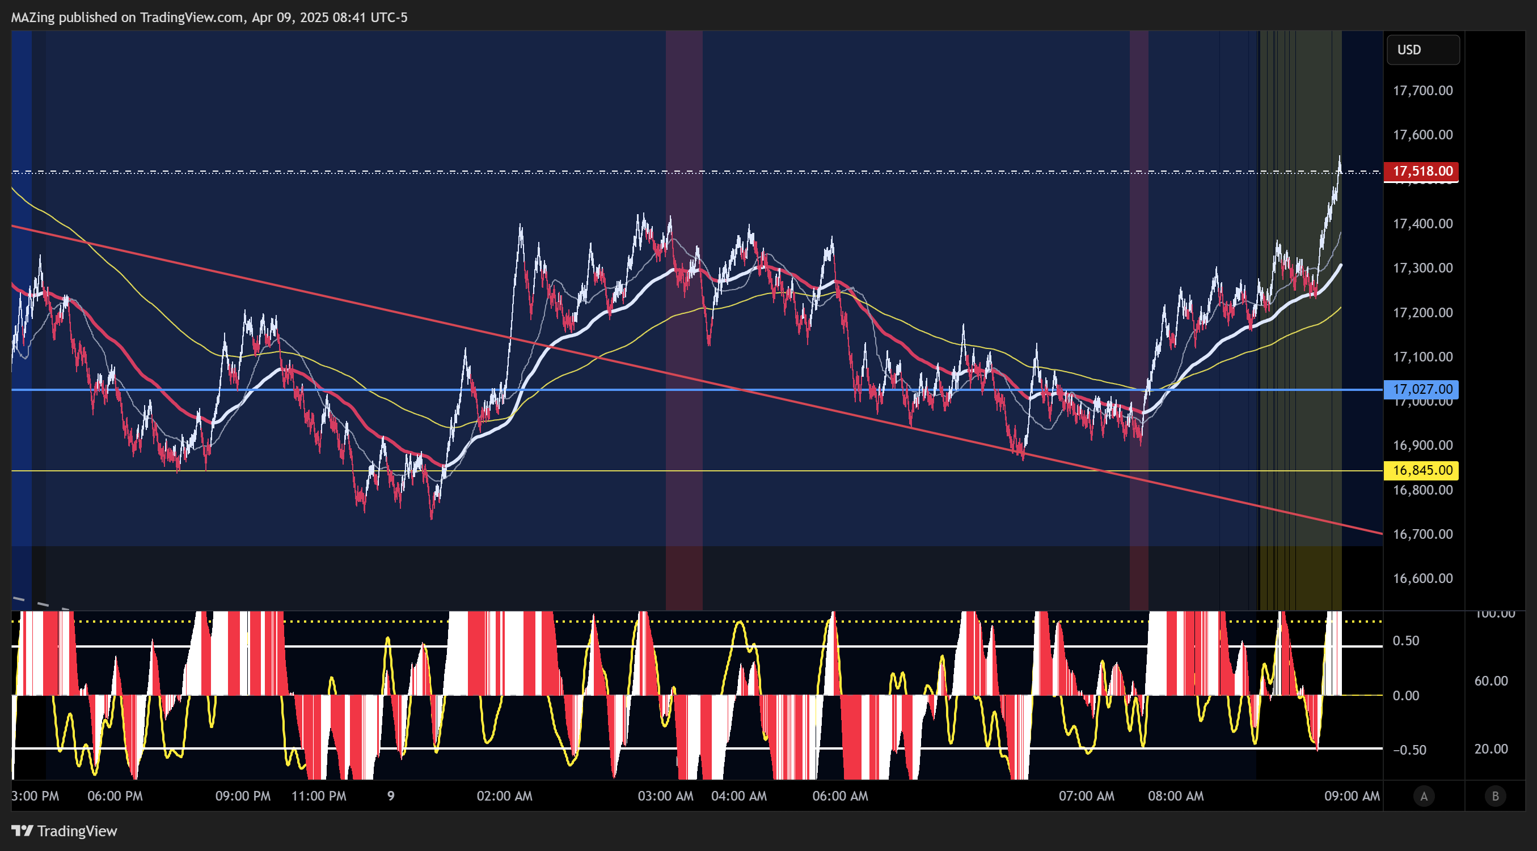Click the 17,200.00 price axis label

point(1422,312)
